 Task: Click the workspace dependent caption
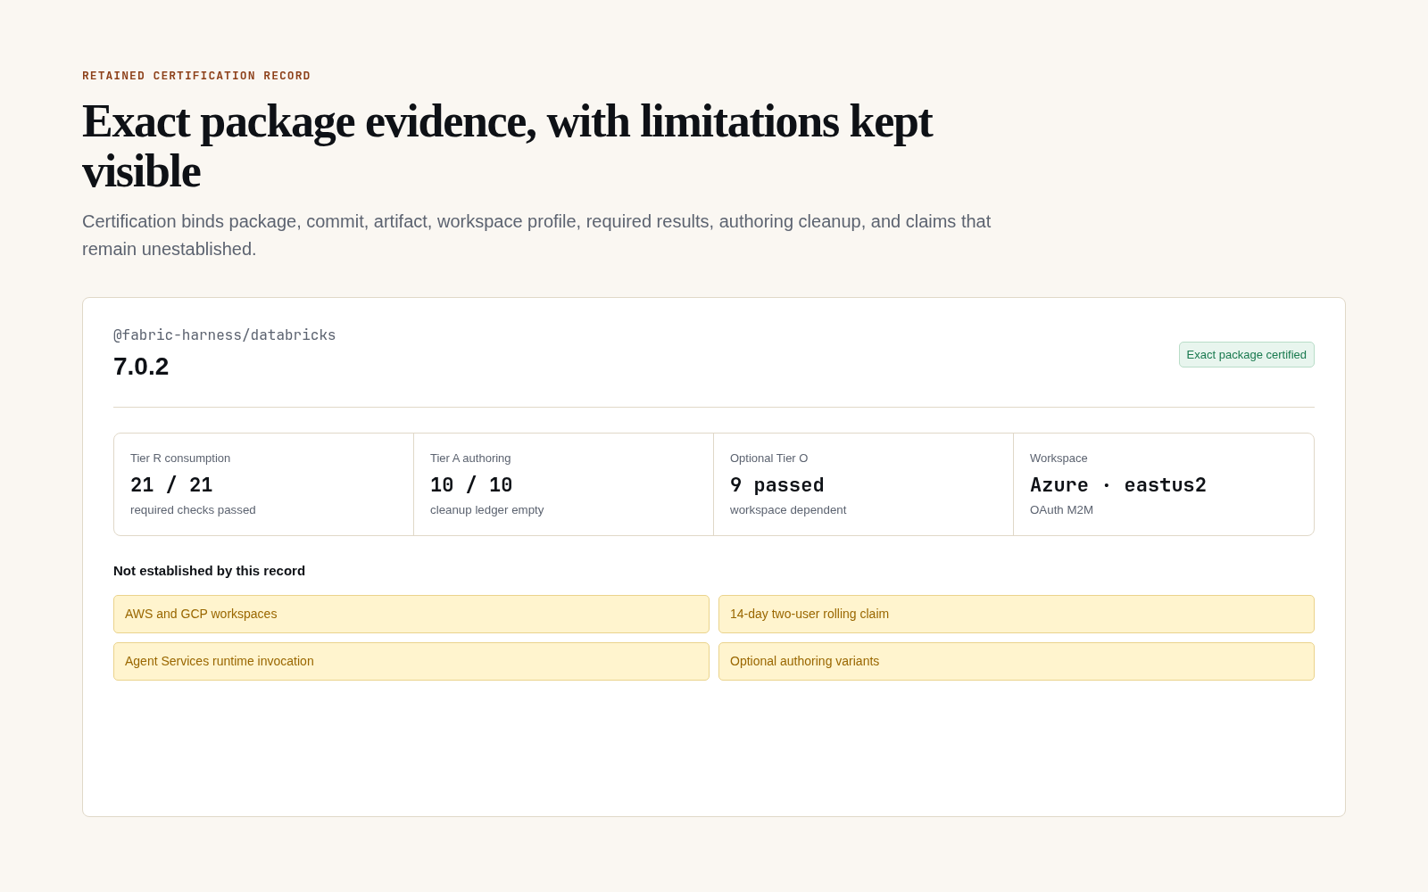pos(788,510)
